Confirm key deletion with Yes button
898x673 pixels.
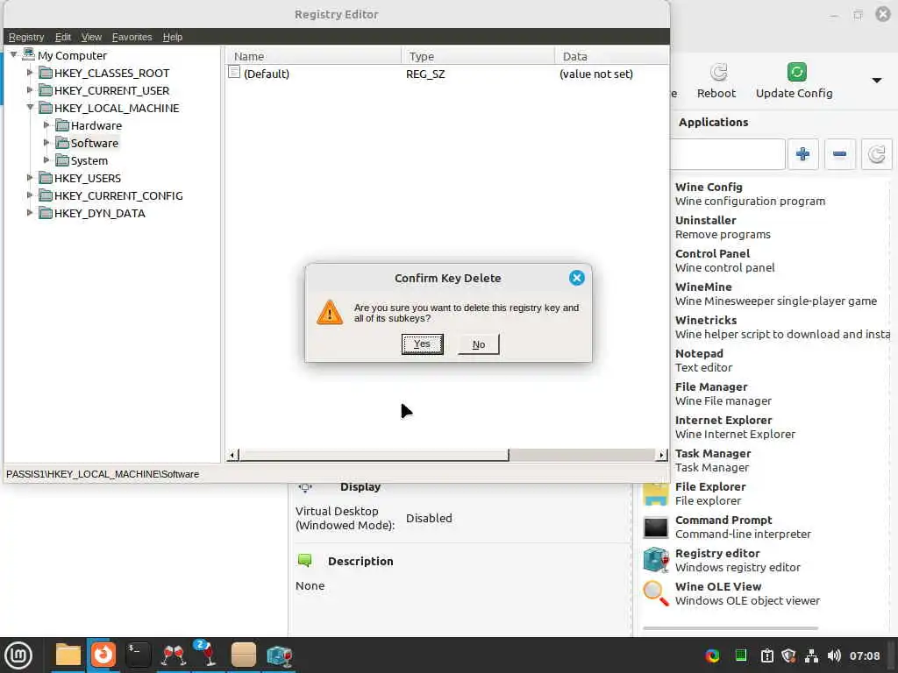click(x=422, y=344)
